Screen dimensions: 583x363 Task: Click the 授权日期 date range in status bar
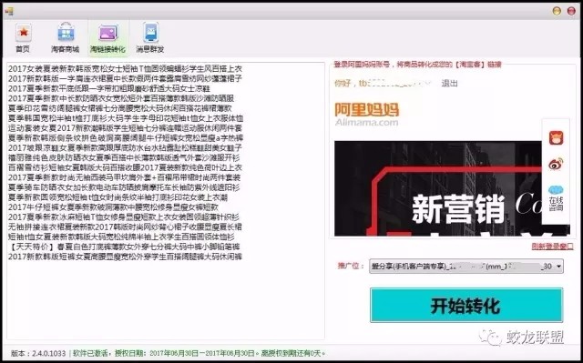(186, 353)
